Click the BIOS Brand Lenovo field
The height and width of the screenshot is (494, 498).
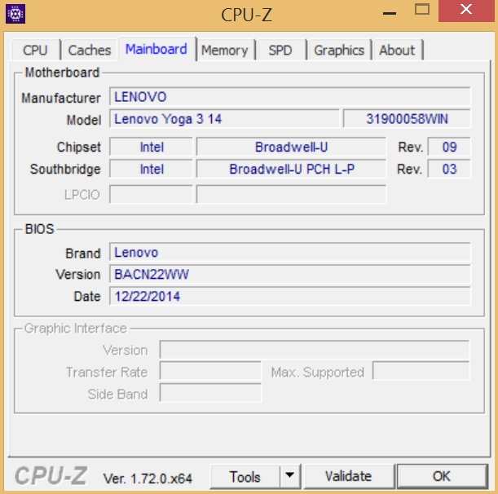[x=289, y=252]
